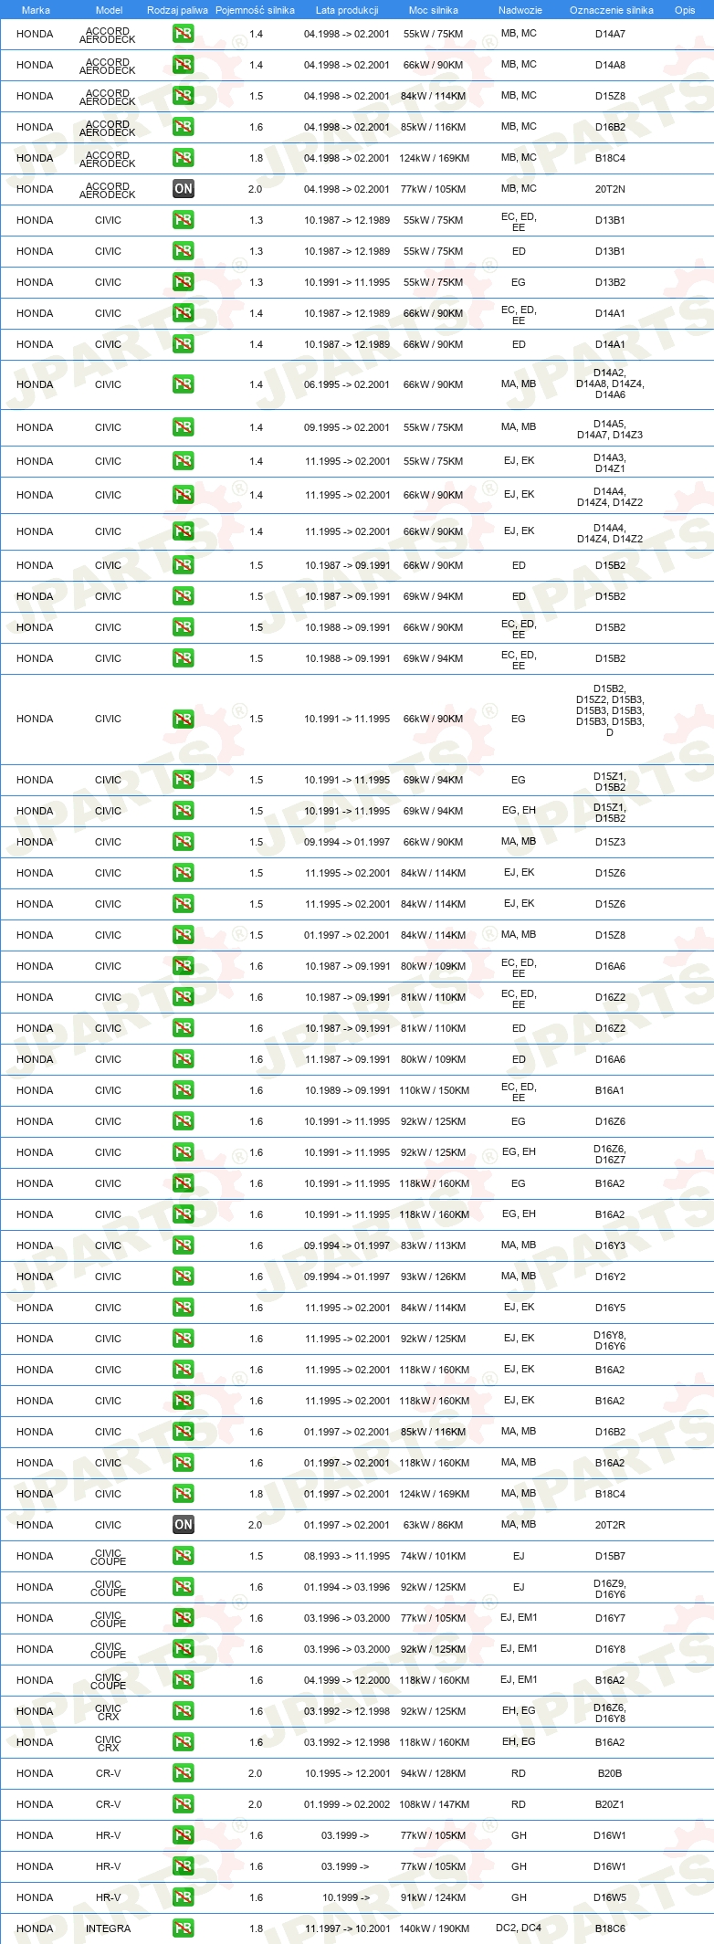The height and width of the screenshot is (1944, 714).
Task: Select the engine code 'B18C6' cell
Action: [610, 1928]
